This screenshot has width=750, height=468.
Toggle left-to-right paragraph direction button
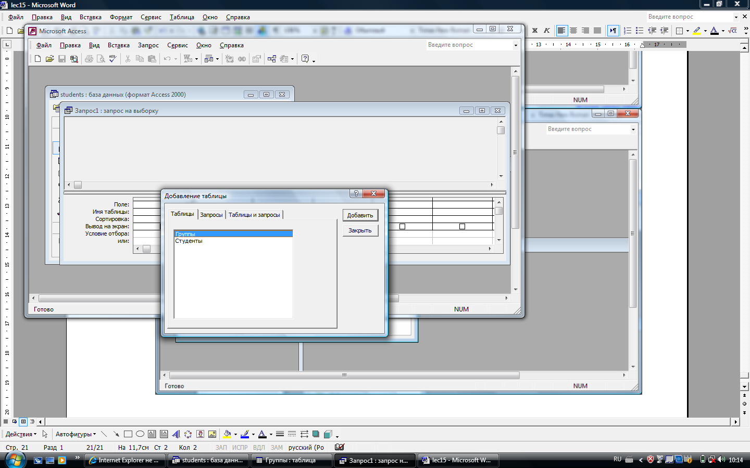tap(613, 31)
